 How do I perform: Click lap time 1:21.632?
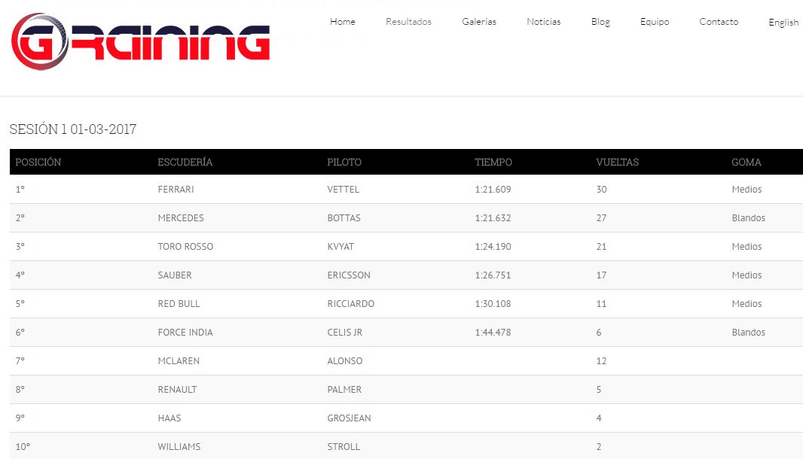click(493, 218)
